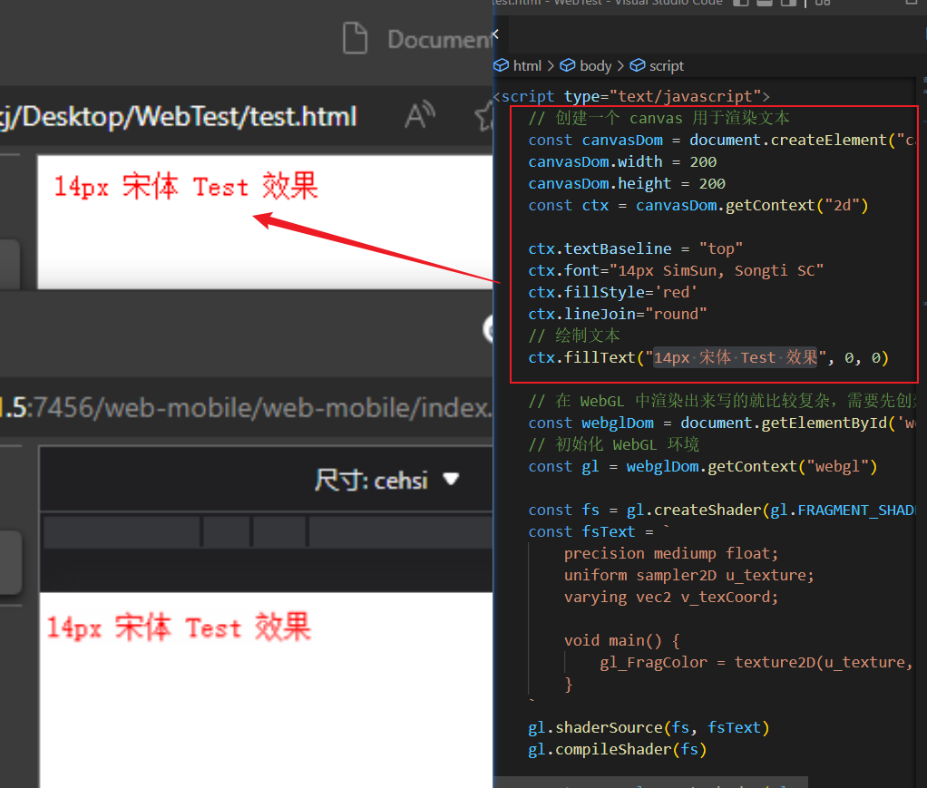Click the gl_FragColor texture2D line
The height and width of the screenshot is (788, 927).
click(x=757, y=663)
